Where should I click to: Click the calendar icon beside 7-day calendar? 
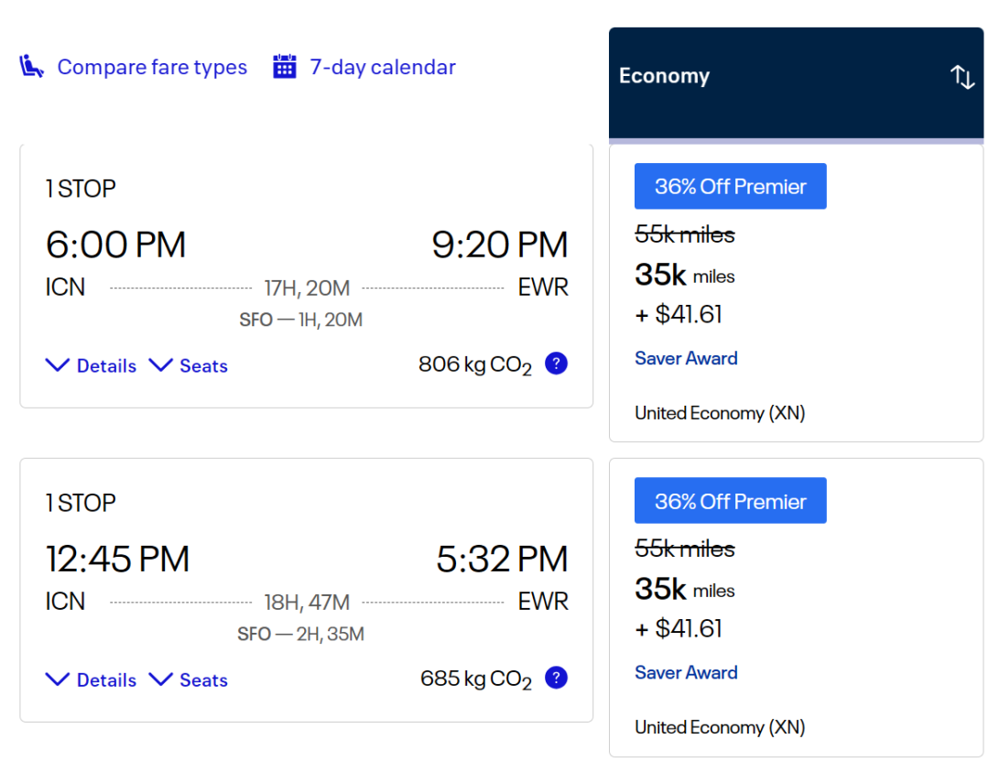click(x=285, y=66)
